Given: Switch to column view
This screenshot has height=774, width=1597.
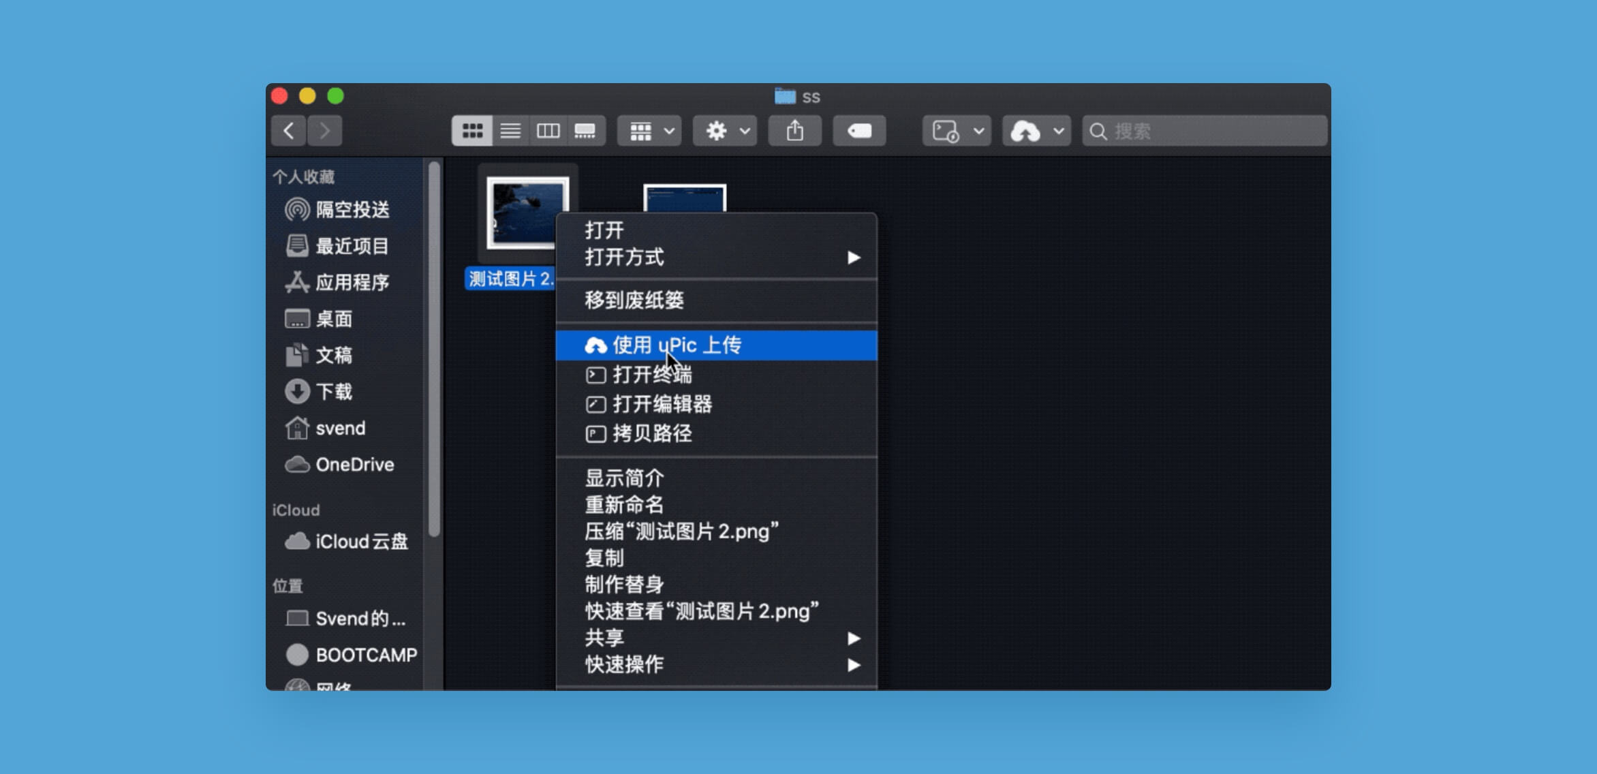Looking at the screenshot, I should 548,131.
